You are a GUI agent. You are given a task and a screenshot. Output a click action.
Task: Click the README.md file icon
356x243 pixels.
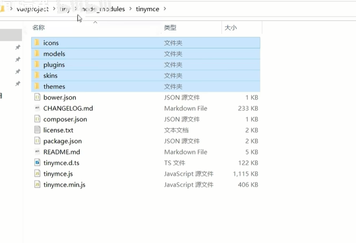coord(37,152)
